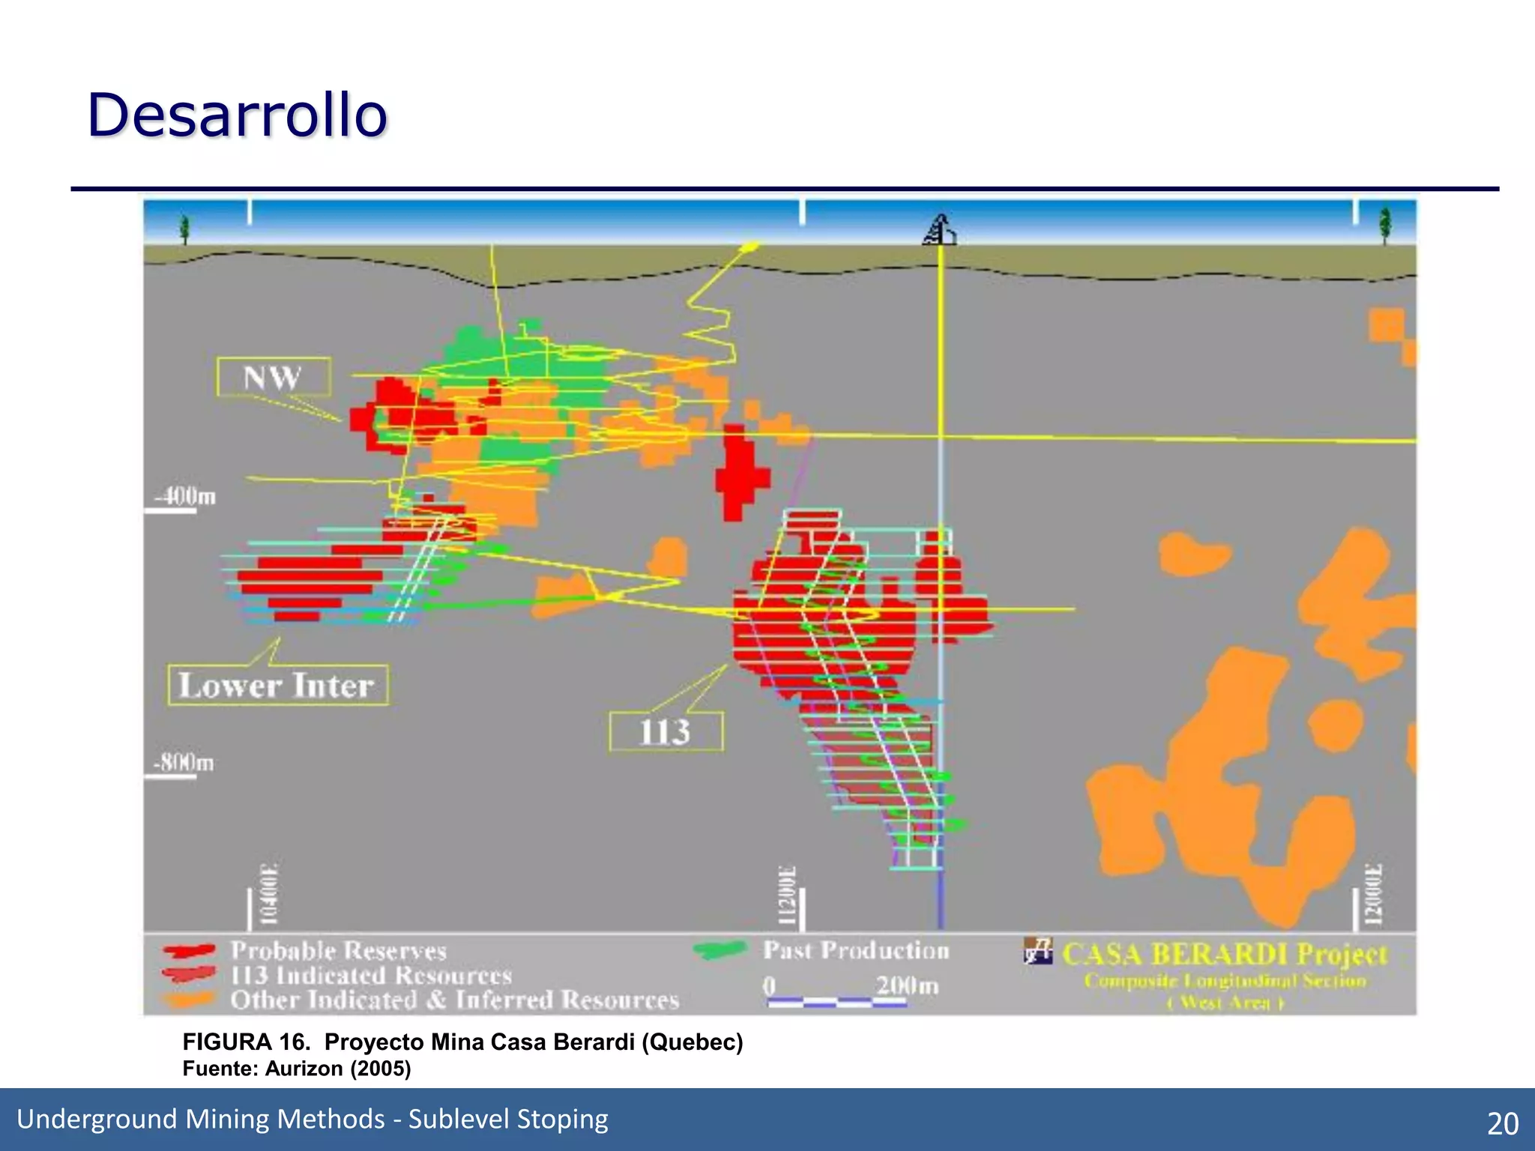Click the red Probable Reserves legend symbol
Screen dimensions: 1535x1151
point(189,951)
